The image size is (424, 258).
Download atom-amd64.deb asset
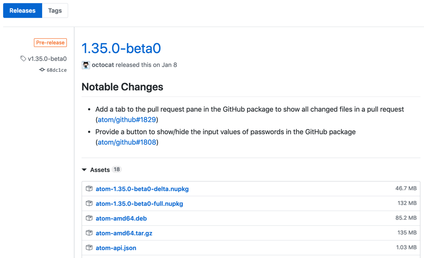121,218
